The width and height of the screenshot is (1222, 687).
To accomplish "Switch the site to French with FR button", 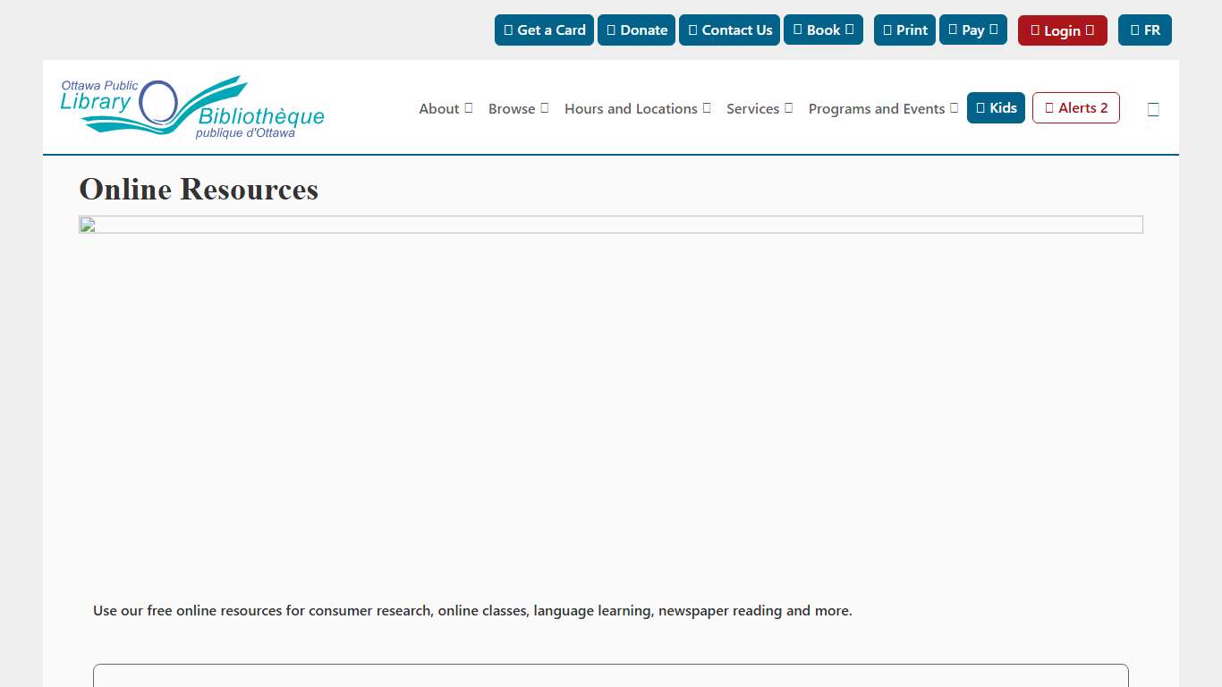I will point(1144,30).
